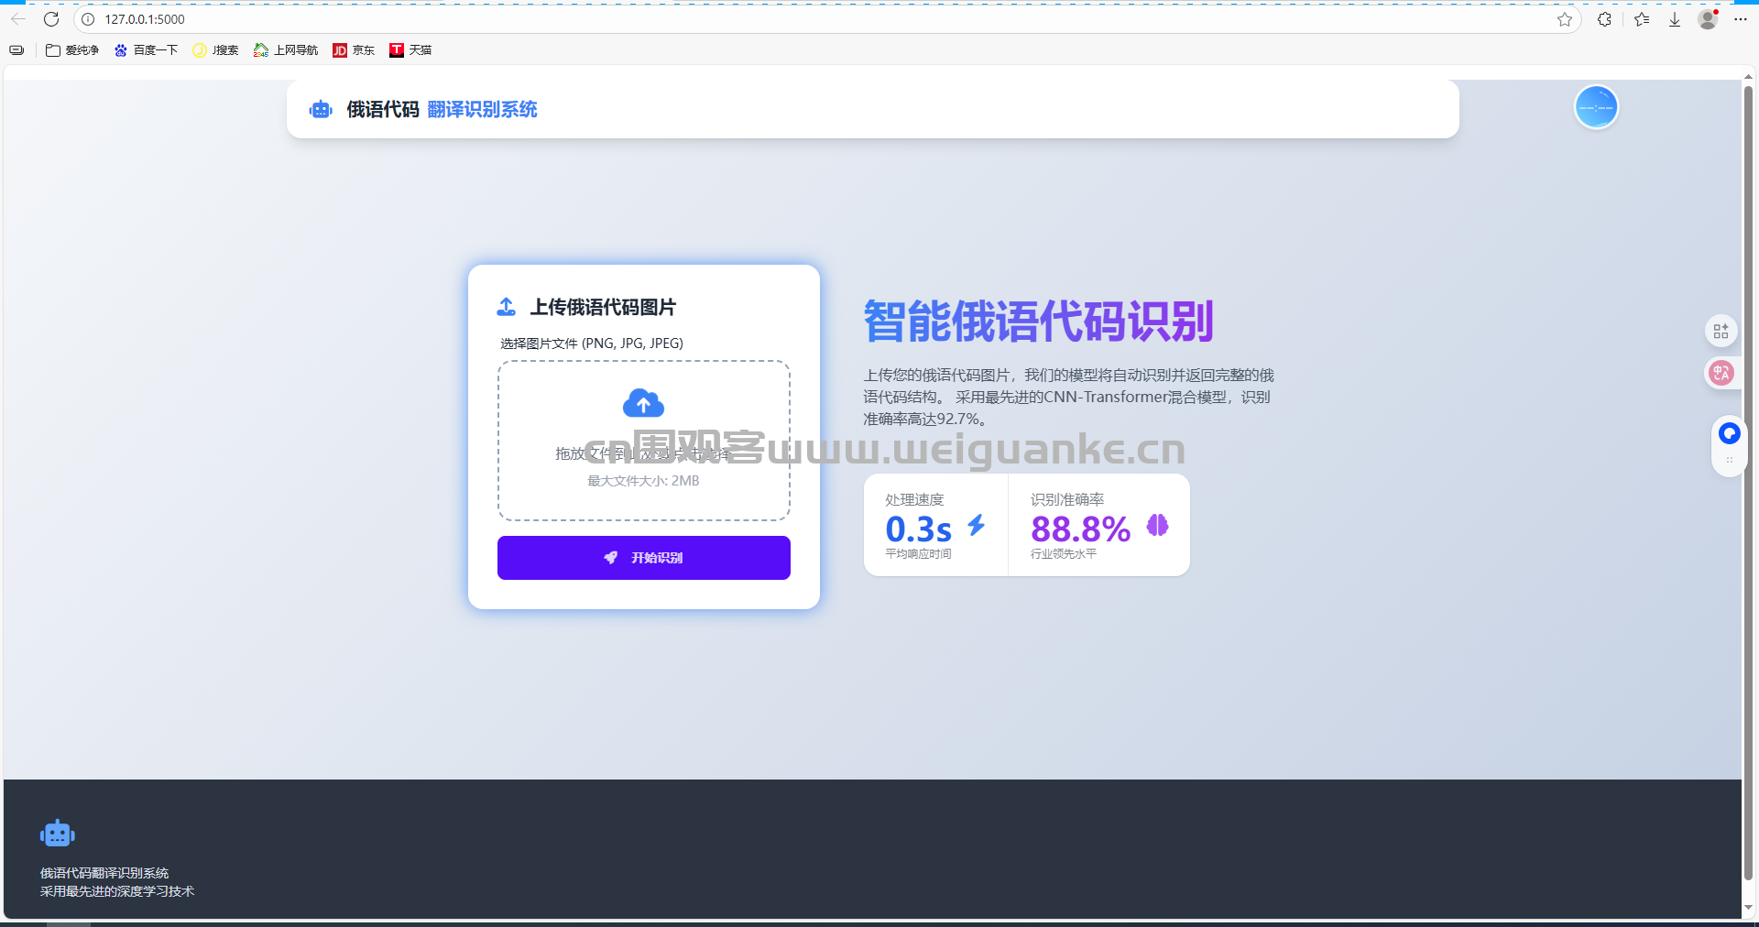Open the 京东 bookmark
Viewport: 1759px width, 927px height.
coord(354,50)
